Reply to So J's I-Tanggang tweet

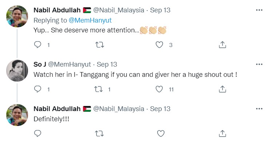click(37, 89)
